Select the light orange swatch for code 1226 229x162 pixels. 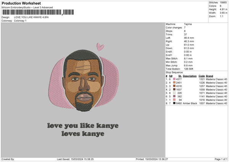click(174, 83)
